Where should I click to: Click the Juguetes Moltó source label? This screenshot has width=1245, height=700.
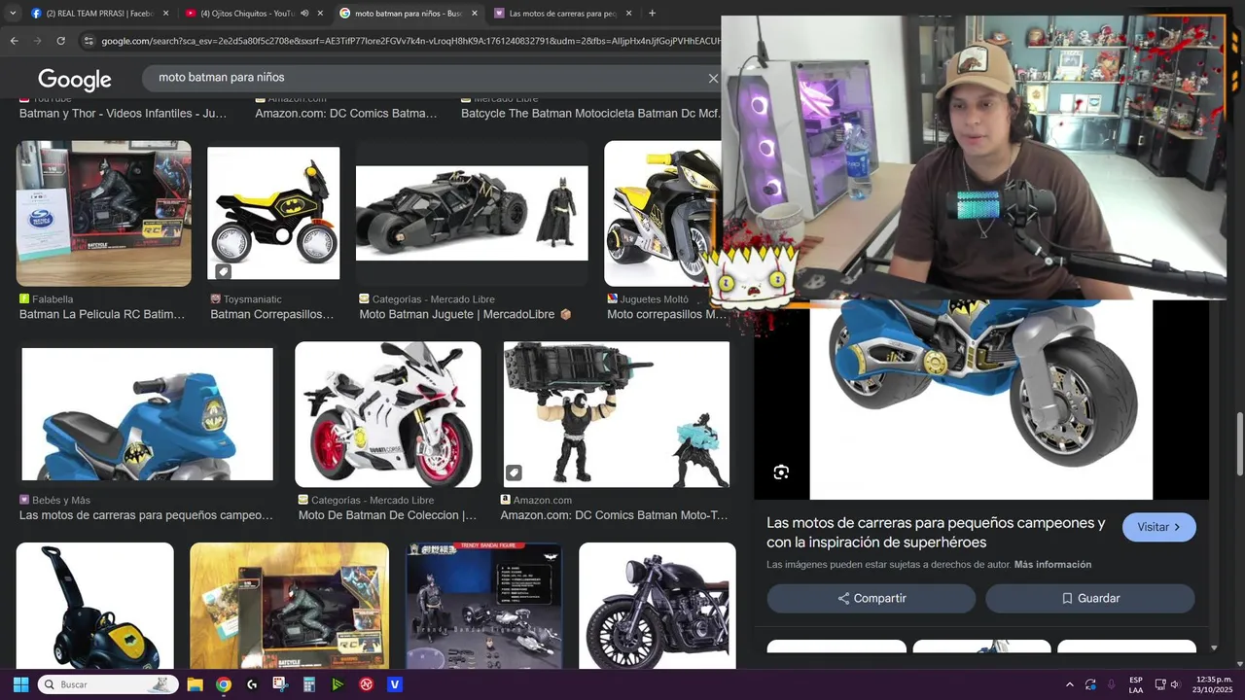click(655, 299)
